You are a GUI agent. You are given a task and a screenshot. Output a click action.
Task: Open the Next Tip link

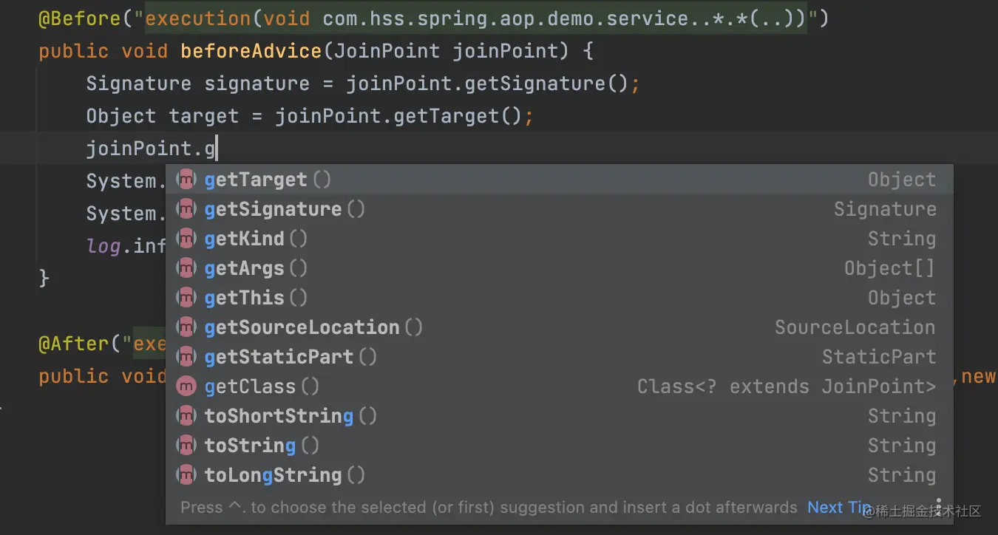[x=838, y=508]
